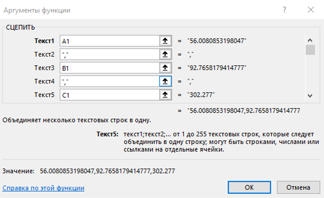The height and width of the screenshot is (198, 324).
Task: Click the argument list scrollbar thumb
Action: click(310, 50)
